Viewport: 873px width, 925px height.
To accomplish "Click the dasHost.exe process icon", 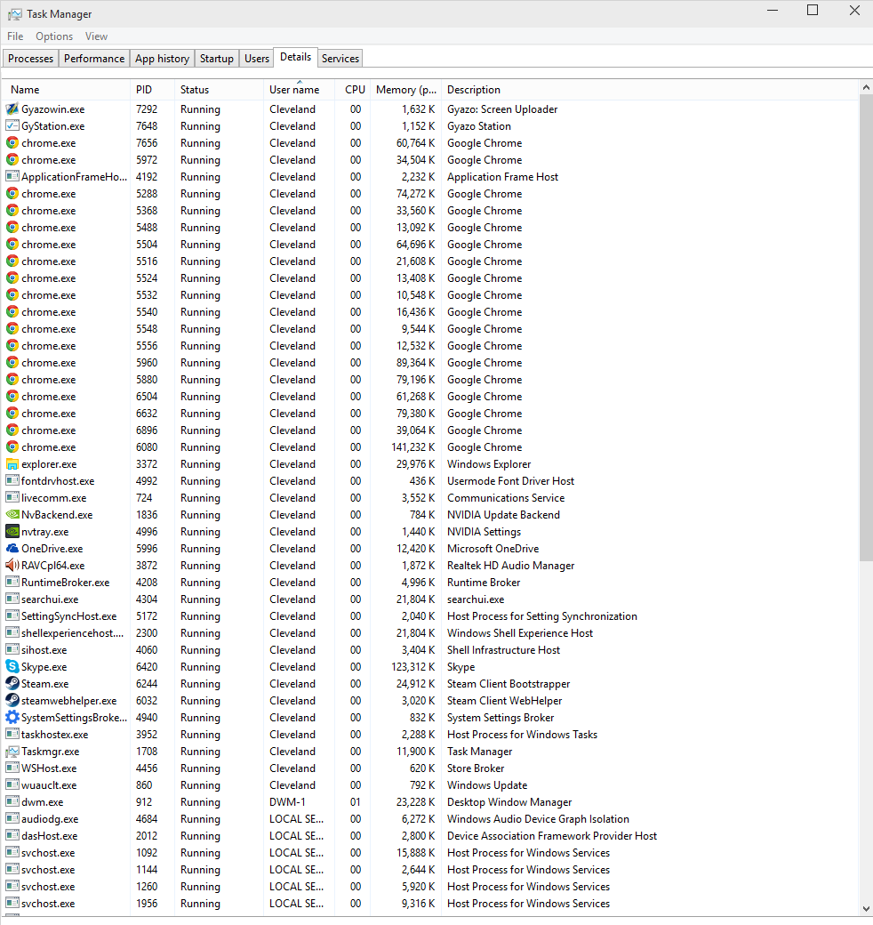I will [12, 836].
